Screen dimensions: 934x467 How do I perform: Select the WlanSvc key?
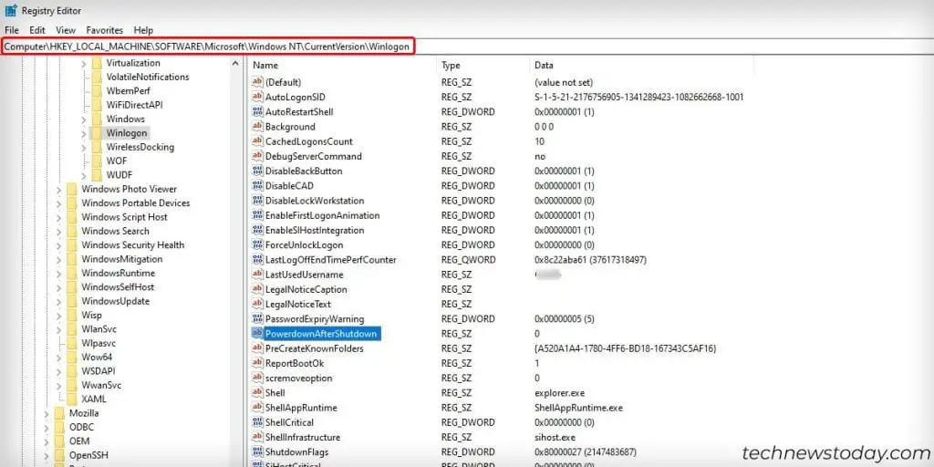pyautogui.click(x=99, y=329)
